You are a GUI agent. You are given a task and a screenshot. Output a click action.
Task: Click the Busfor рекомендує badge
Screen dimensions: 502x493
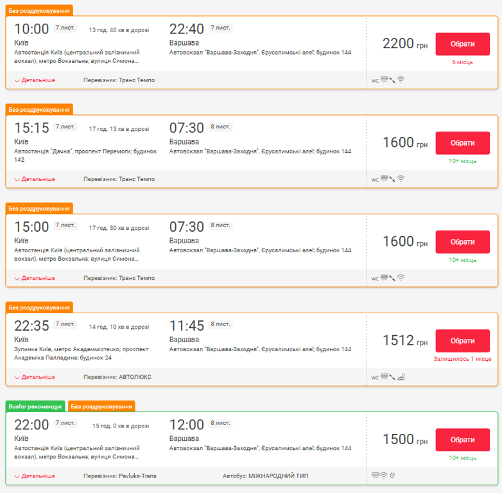(x=35, y=406)
